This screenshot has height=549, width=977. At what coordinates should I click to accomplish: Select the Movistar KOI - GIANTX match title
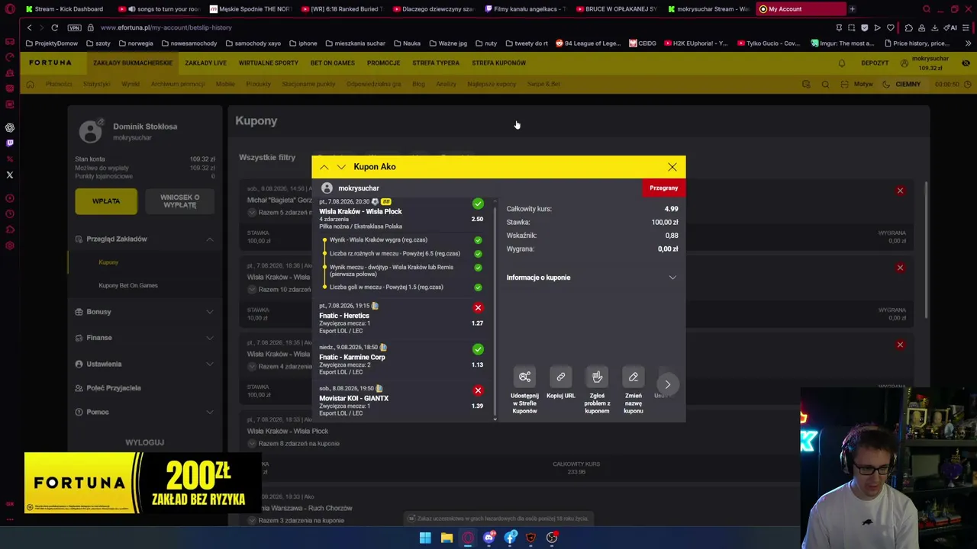tap(354, 398)
